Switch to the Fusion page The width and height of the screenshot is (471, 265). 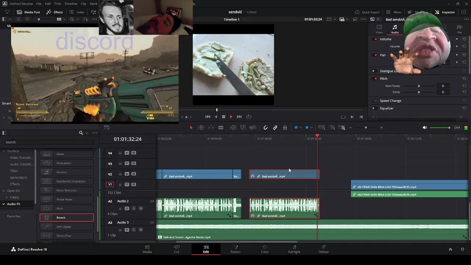(x=235, y=249)
